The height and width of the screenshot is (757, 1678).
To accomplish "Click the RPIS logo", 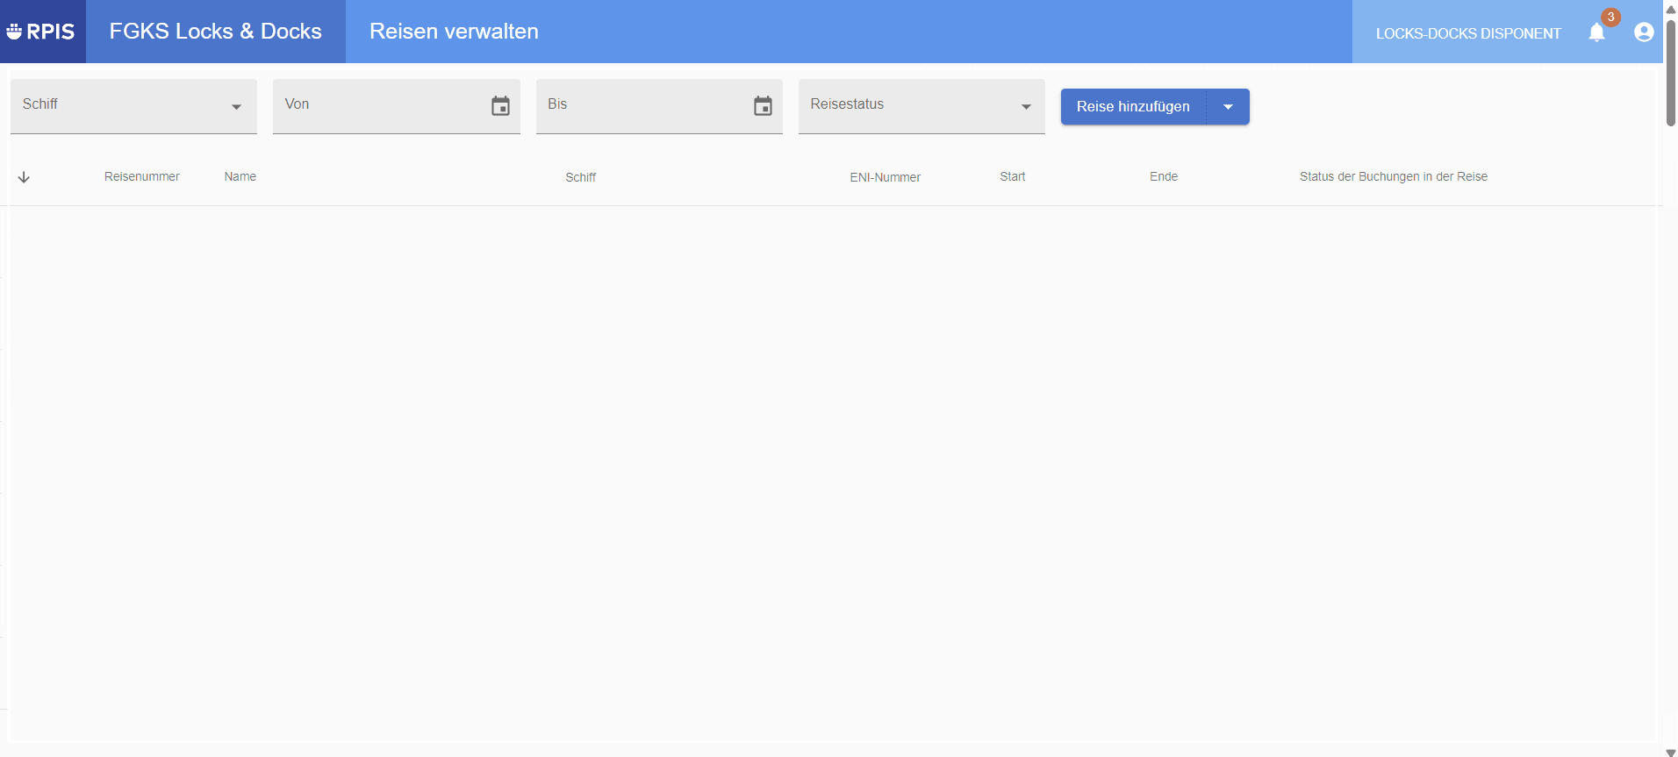I will (x=41, y=32).
